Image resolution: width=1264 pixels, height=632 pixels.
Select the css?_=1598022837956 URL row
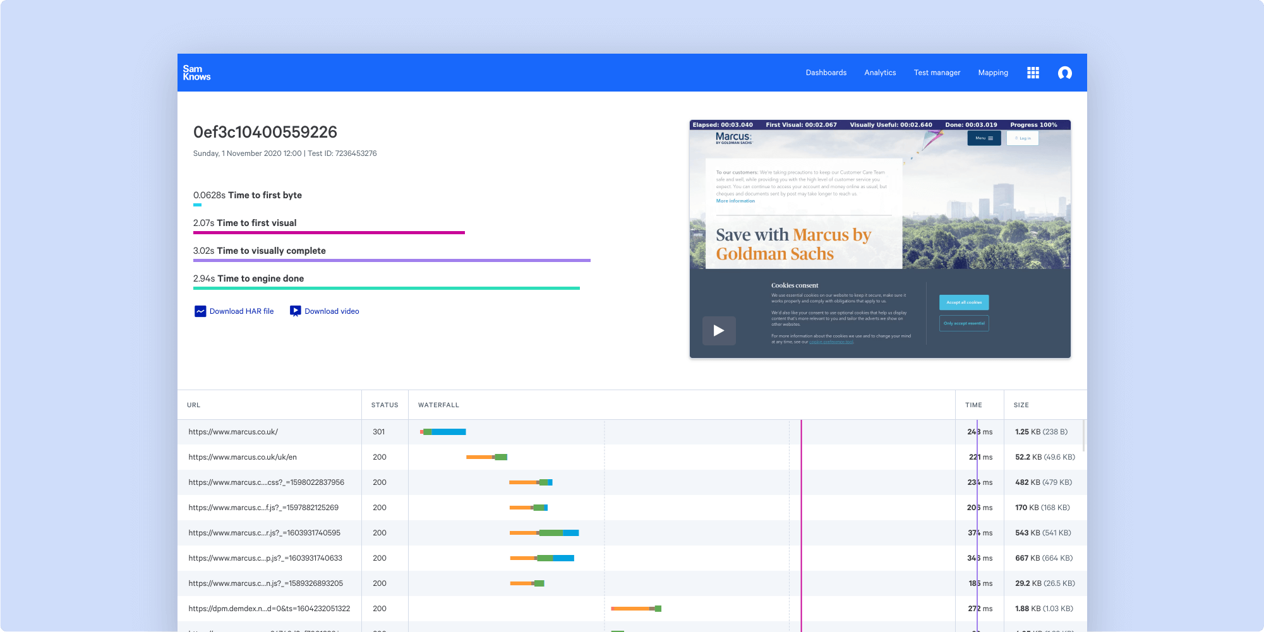(266, 482)
